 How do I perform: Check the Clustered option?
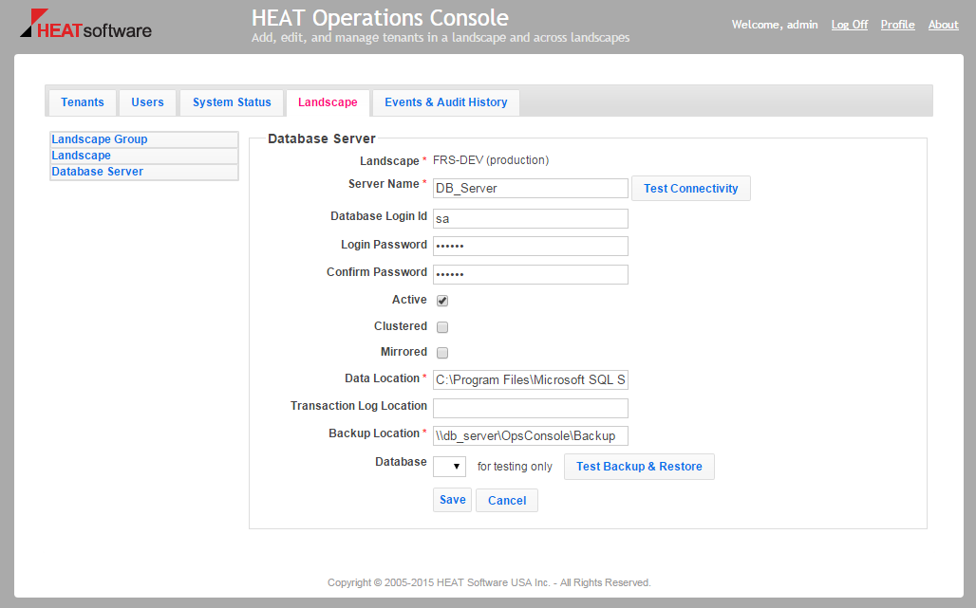(441, 326)
